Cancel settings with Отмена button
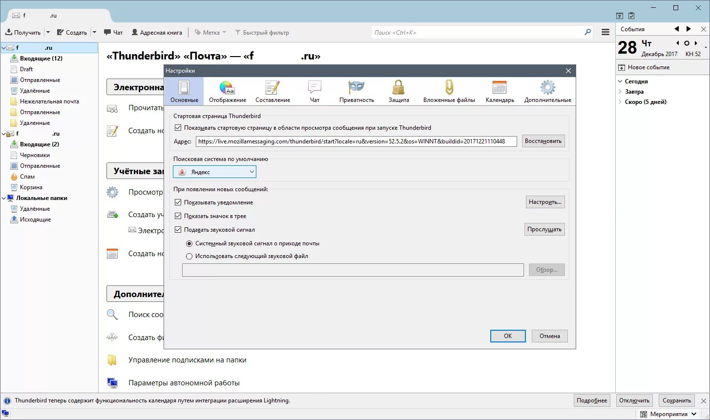The image size is (710, 420). (x=550, y=336)
